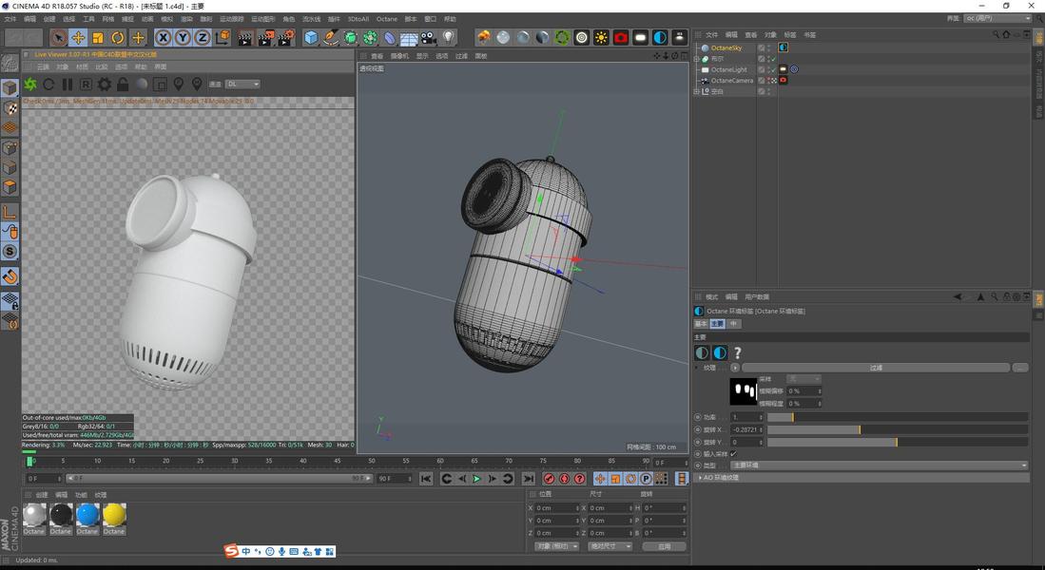Screen dimensions: 1045x570
Task: Select the Scale tool
Action: point(98,38)
